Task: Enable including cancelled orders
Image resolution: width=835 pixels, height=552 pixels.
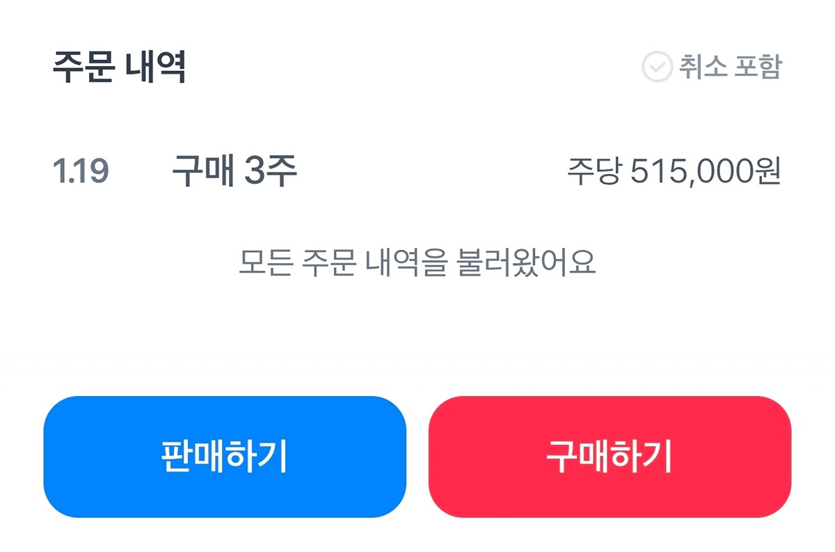Action: [712, 68]
